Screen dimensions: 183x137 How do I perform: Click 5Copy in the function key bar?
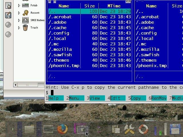tap(137, 98)
